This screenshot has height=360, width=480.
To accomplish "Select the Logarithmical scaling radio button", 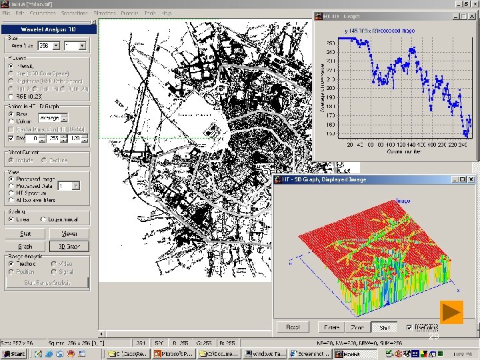I will (x=43, y=219).
